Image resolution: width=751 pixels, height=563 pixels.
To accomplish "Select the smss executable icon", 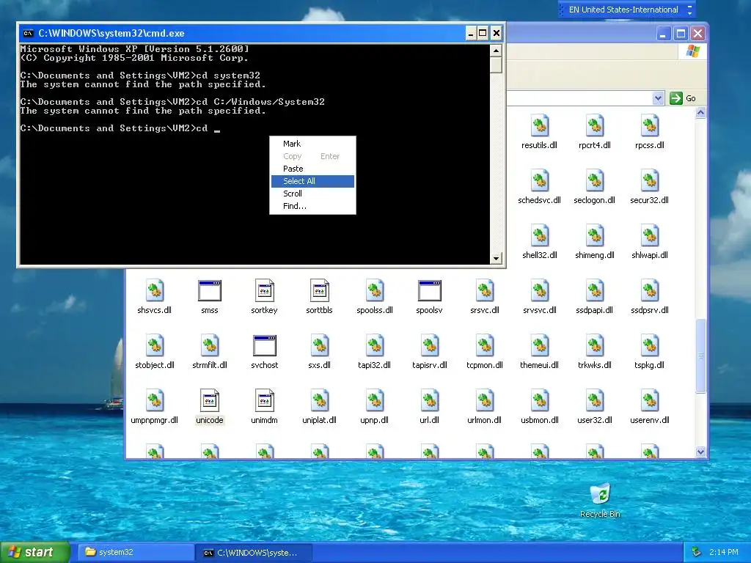I will [x=210, y=290].
